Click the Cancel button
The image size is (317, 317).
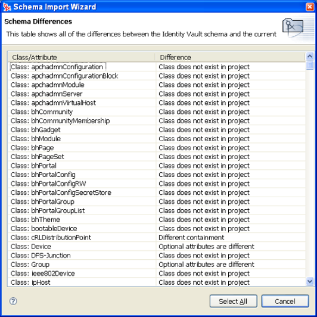285,302
